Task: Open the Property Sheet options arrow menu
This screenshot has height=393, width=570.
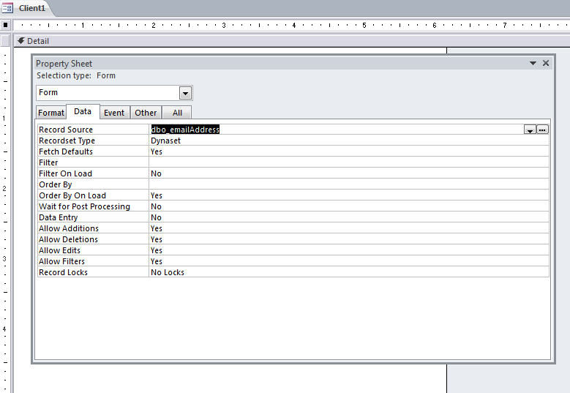Action: tap(533, 63)
